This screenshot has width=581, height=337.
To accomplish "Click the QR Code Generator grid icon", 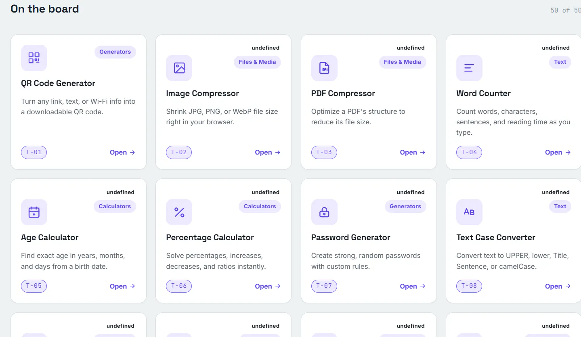I will [34, 58].
